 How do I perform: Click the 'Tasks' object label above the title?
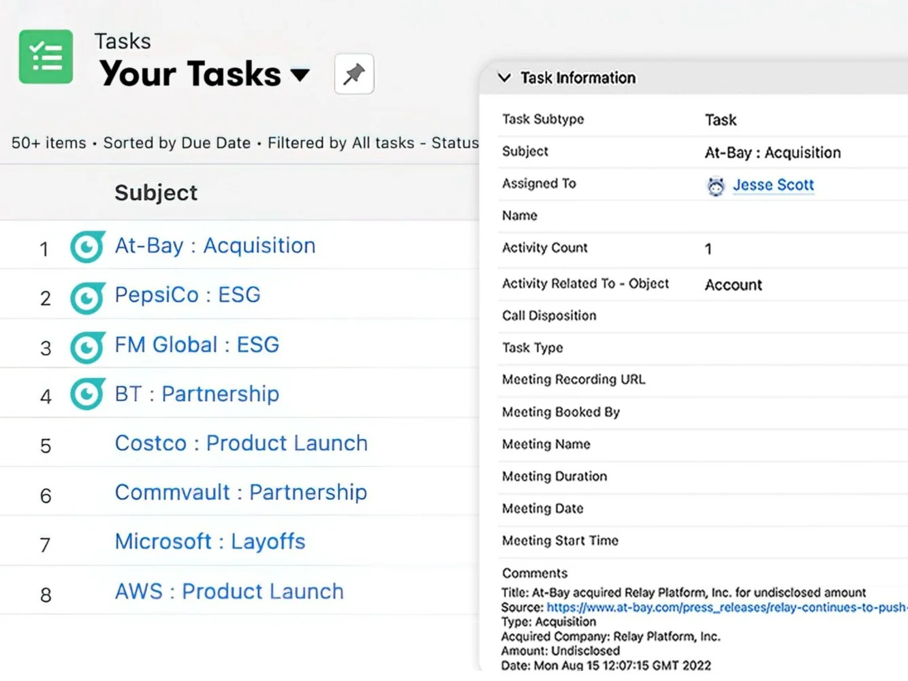tap(123, 41)
